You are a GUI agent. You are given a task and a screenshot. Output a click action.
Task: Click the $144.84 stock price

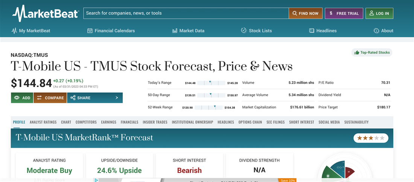click(x=31, y=83)
